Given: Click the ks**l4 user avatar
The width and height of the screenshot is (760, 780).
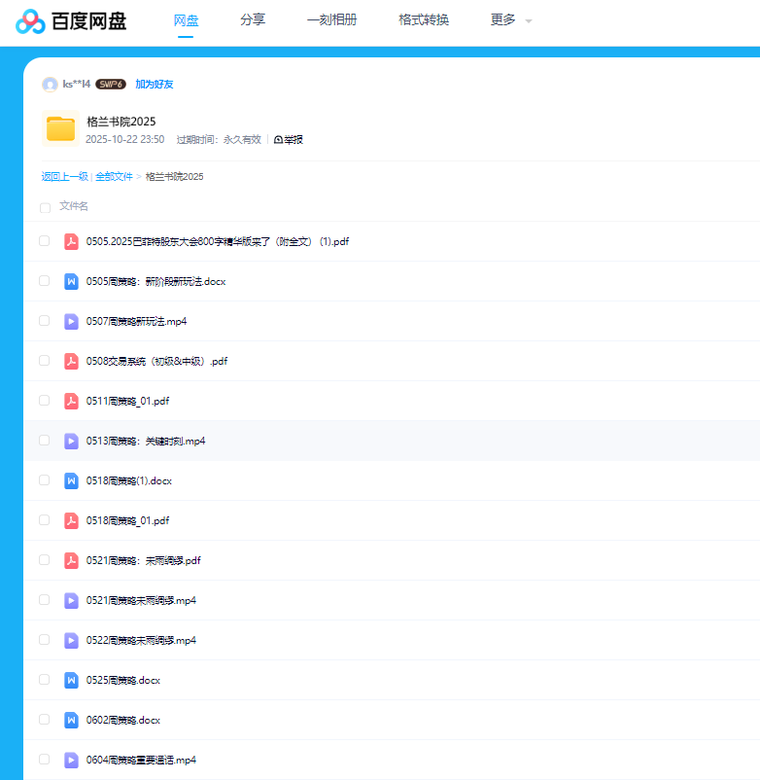Looking at the screenshot, I should (50, 85).
